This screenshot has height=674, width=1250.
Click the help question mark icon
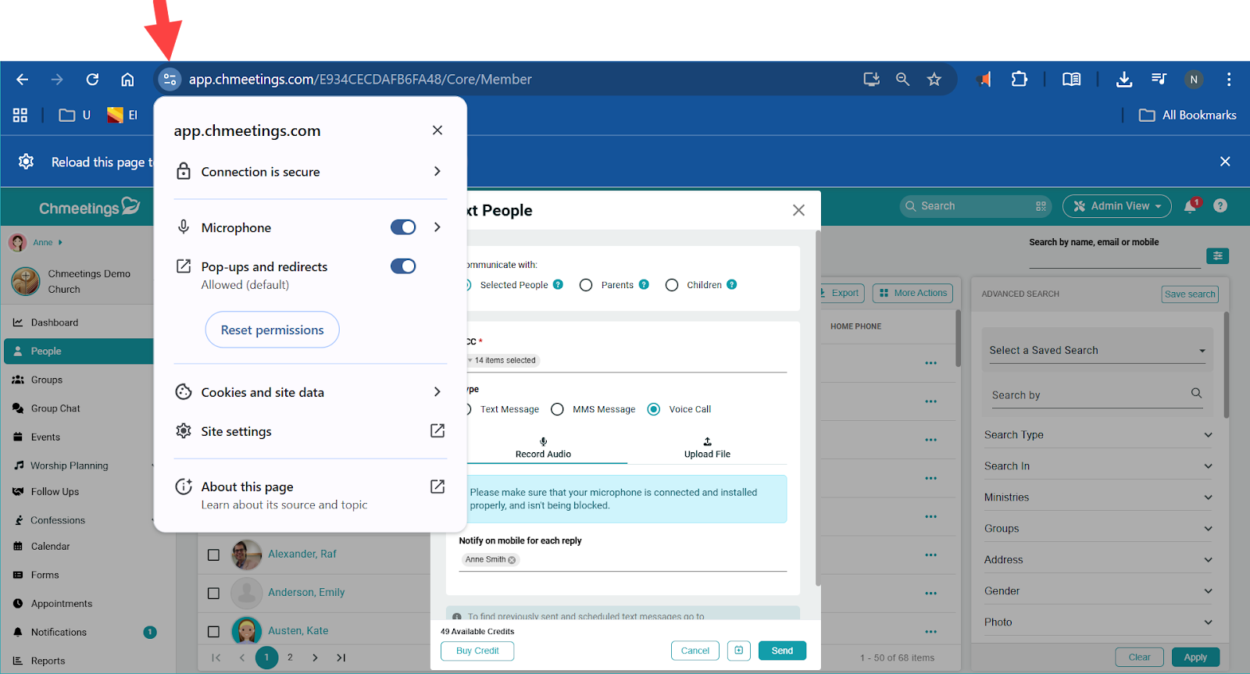click(x=1220, y=205)
